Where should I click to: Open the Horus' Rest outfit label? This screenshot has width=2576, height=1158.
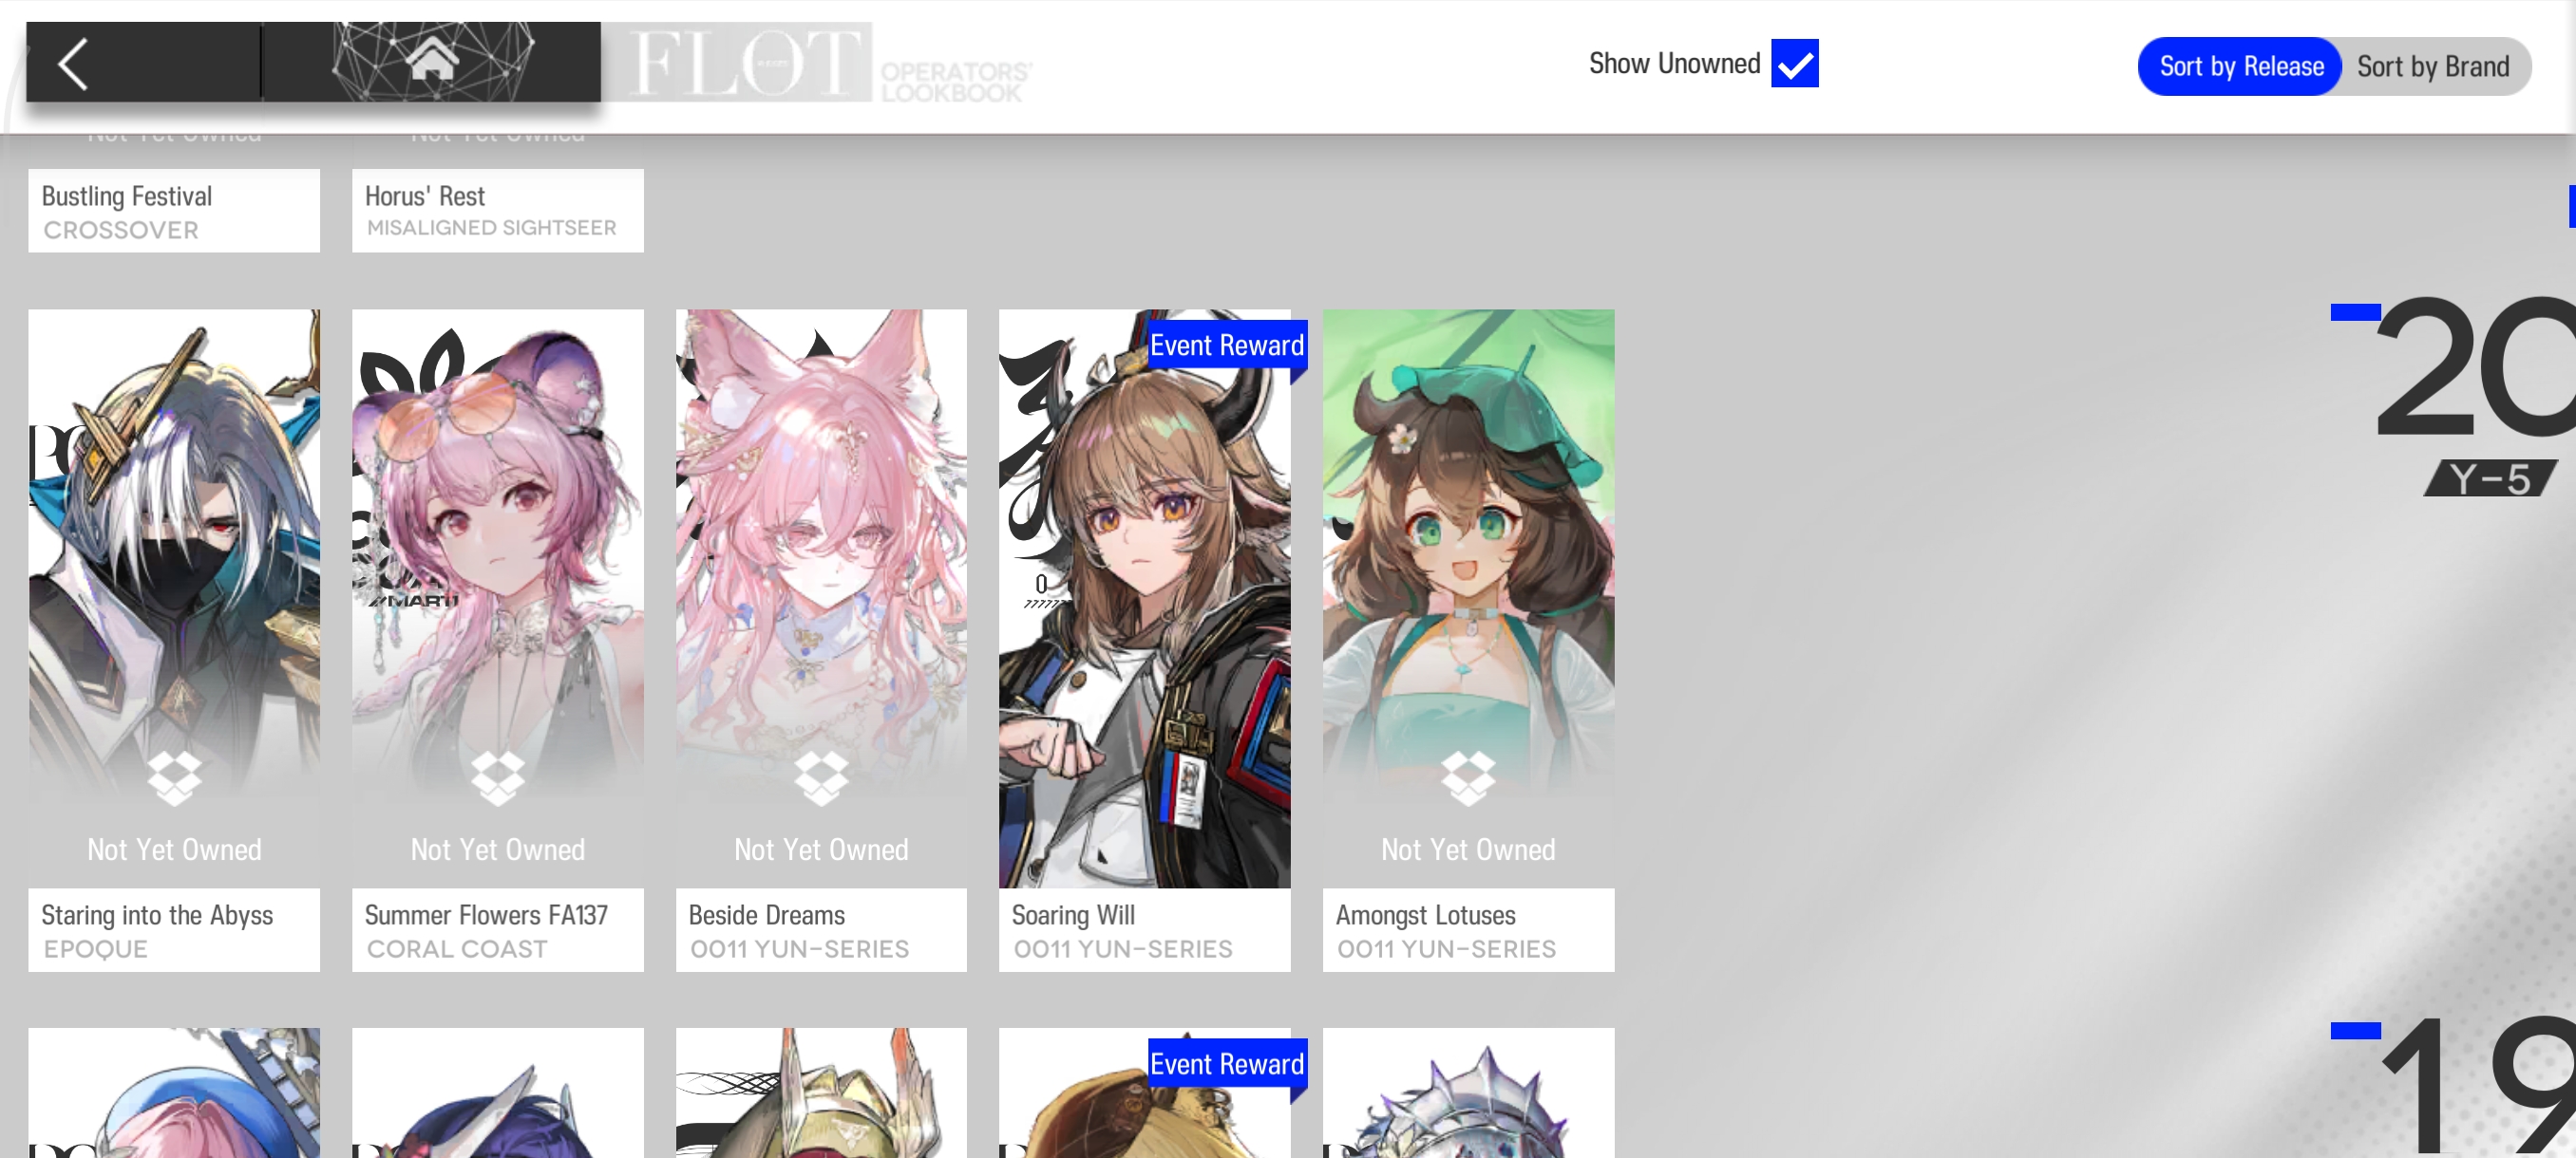point(498,211)
